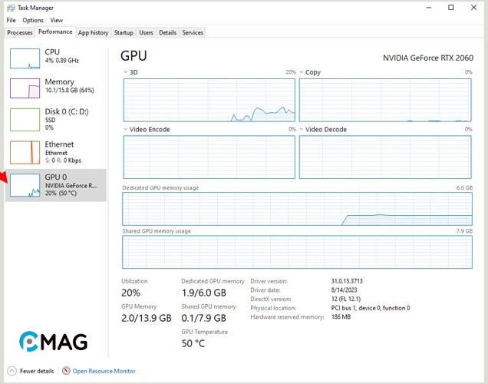Open the Startup tab
Screen dimensions: 488x384
[x=124, y=32]
